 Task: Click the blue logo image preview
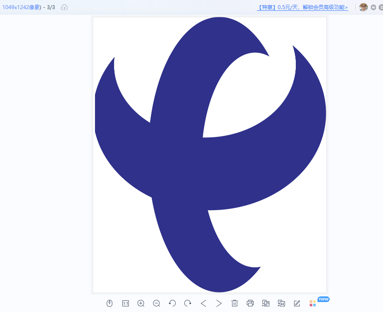pyautogui.click(x=210, y=155)
